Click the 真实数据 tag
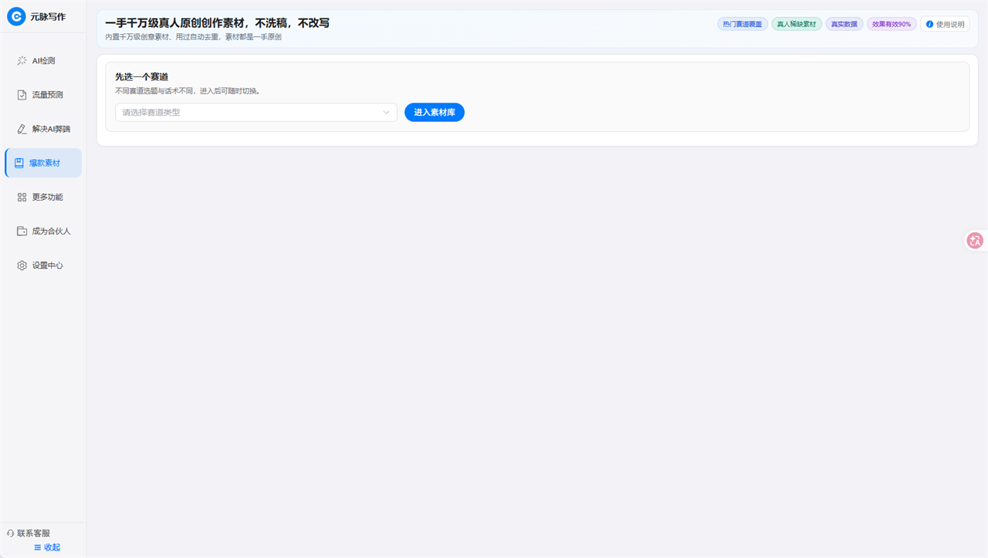 [x=844, y=24]
